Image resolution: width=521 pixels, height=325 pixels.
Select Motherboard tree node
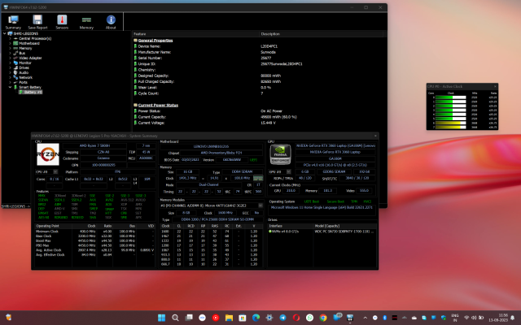(29, 43)
